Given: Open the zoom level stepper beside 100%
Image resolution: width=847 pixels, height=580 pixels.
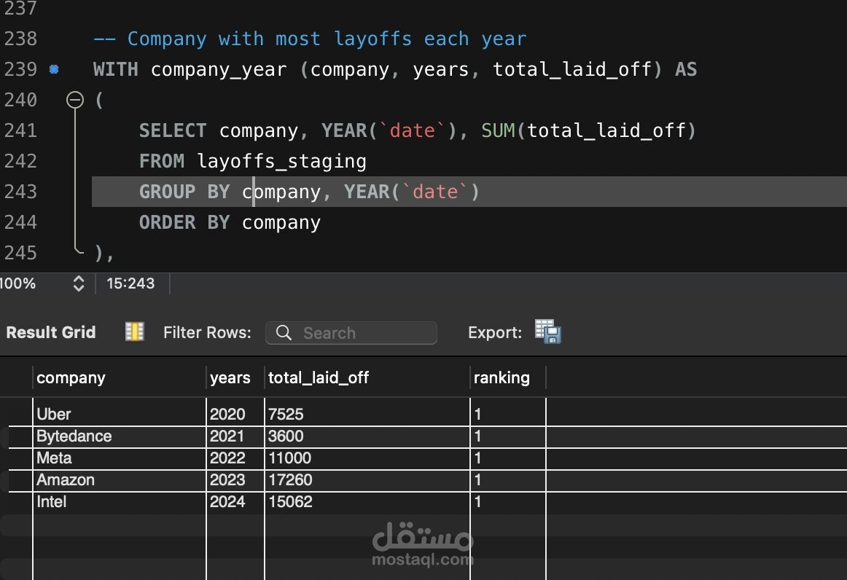Looking at the screenshot, I should (x=78, y=283).
